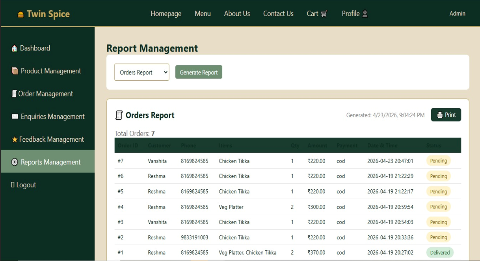Click date 2026-04-23 20:47:01
Screen dimensions: 480x261
click(x=390, y=161)
